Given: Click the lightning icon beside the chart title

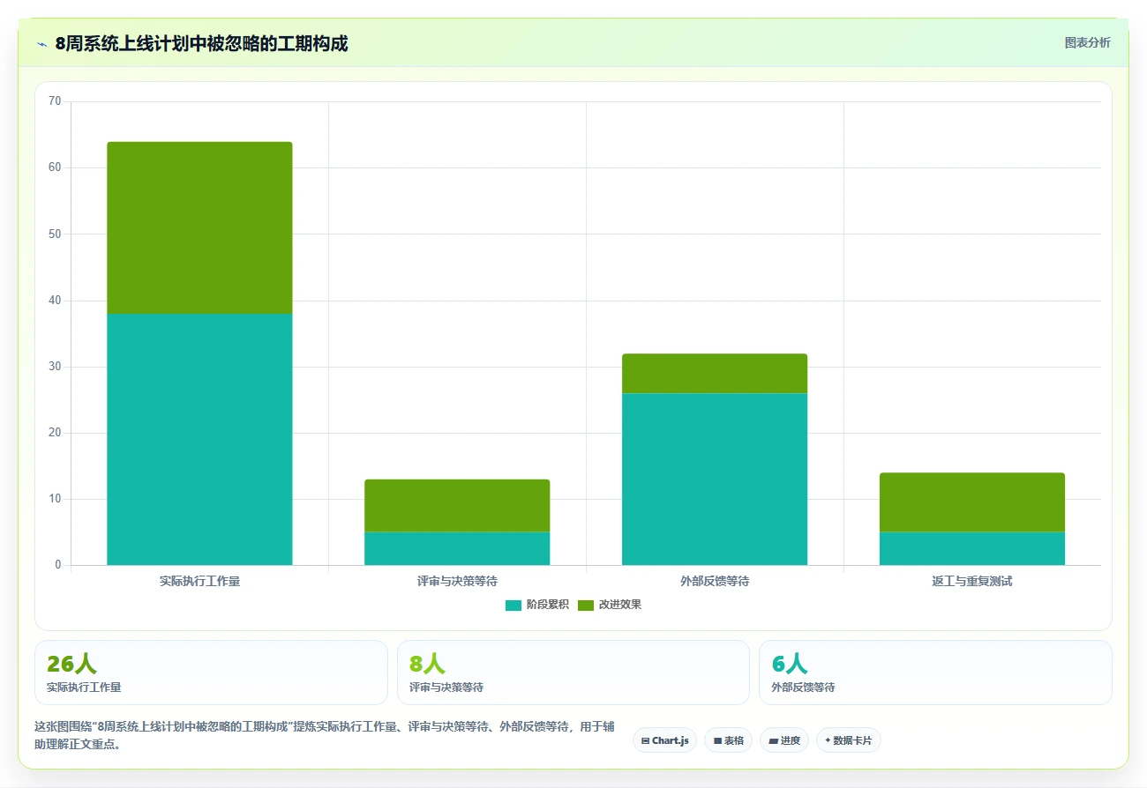Looking at the screenshot, I should pos(41,43).
